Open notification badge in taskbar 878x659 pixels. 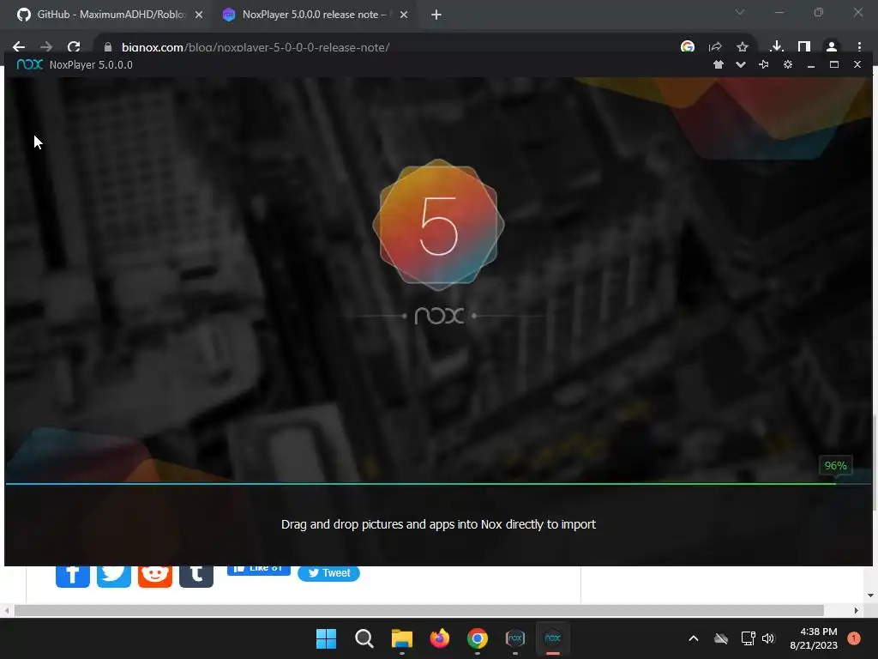coord(854,638)
